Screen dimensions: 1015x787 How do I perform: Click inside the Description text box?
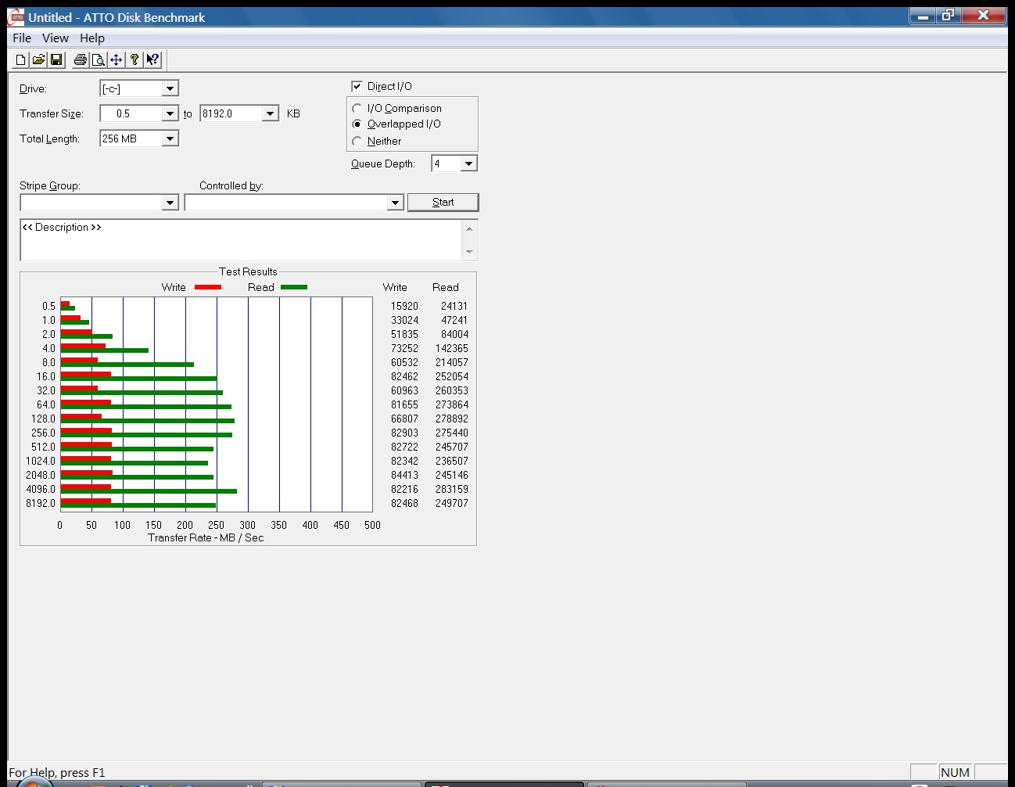click(x=241, y=239)
